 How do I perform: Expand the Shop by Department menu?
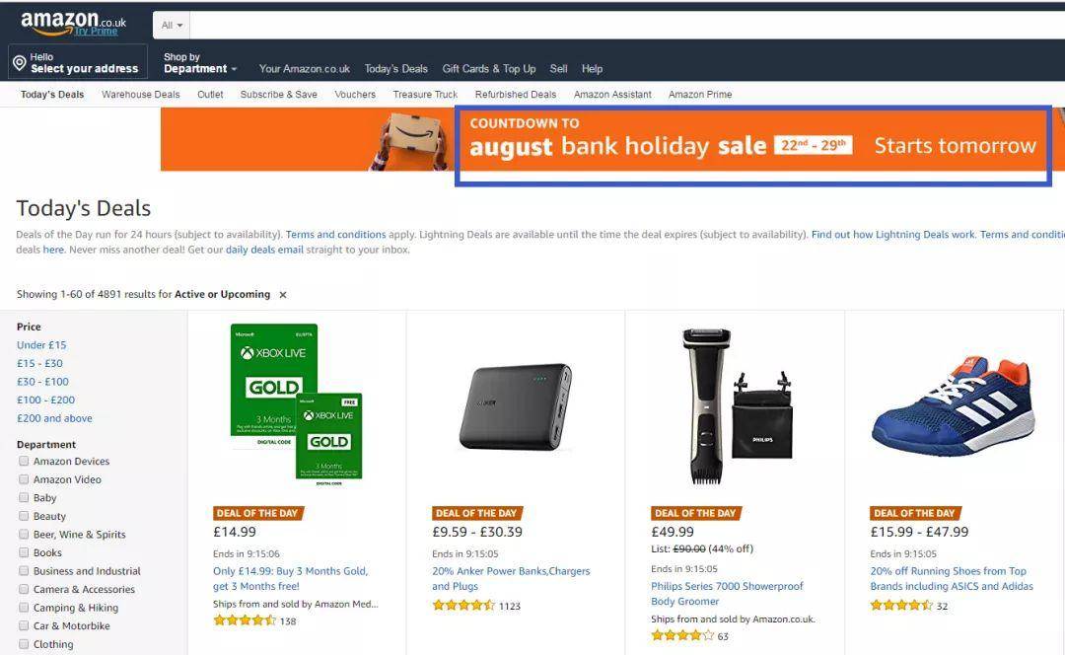coord(199,63)
